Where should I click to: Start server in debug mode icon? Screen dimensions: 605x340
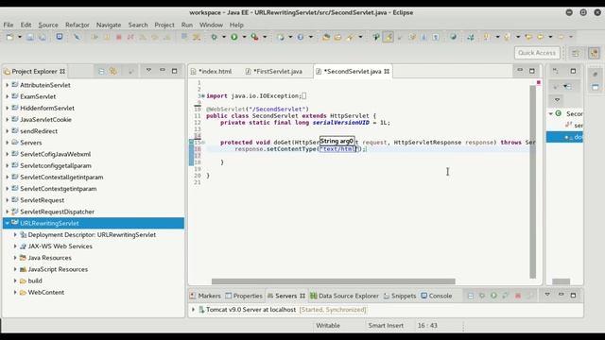click(482, 296)
